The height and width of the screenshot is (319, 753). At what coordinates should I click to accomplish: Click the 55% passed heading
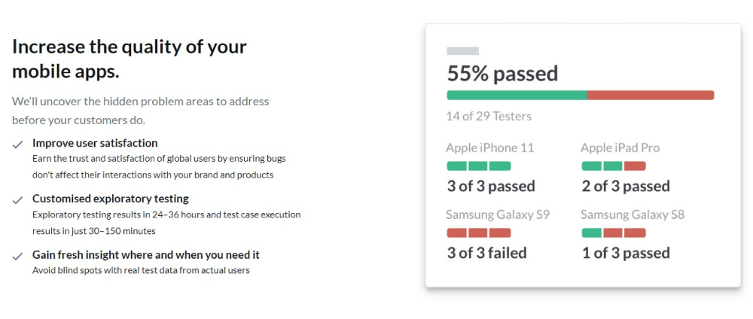tap(502, 74)
